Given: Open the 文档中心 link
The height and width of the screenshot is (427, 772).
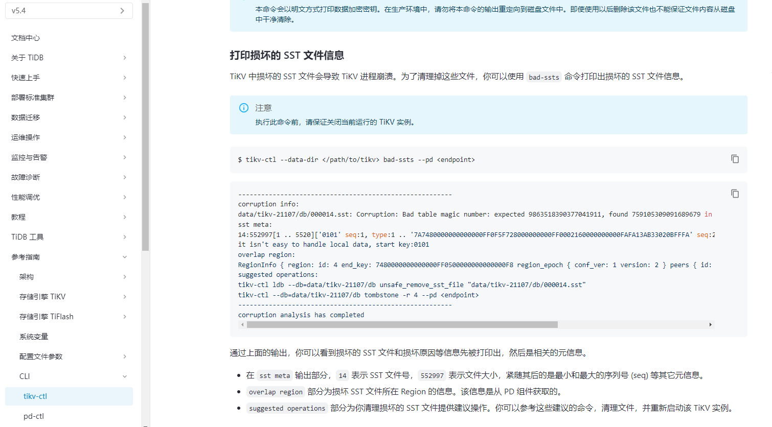Looking at the screenshot, I should coord(26,38).
